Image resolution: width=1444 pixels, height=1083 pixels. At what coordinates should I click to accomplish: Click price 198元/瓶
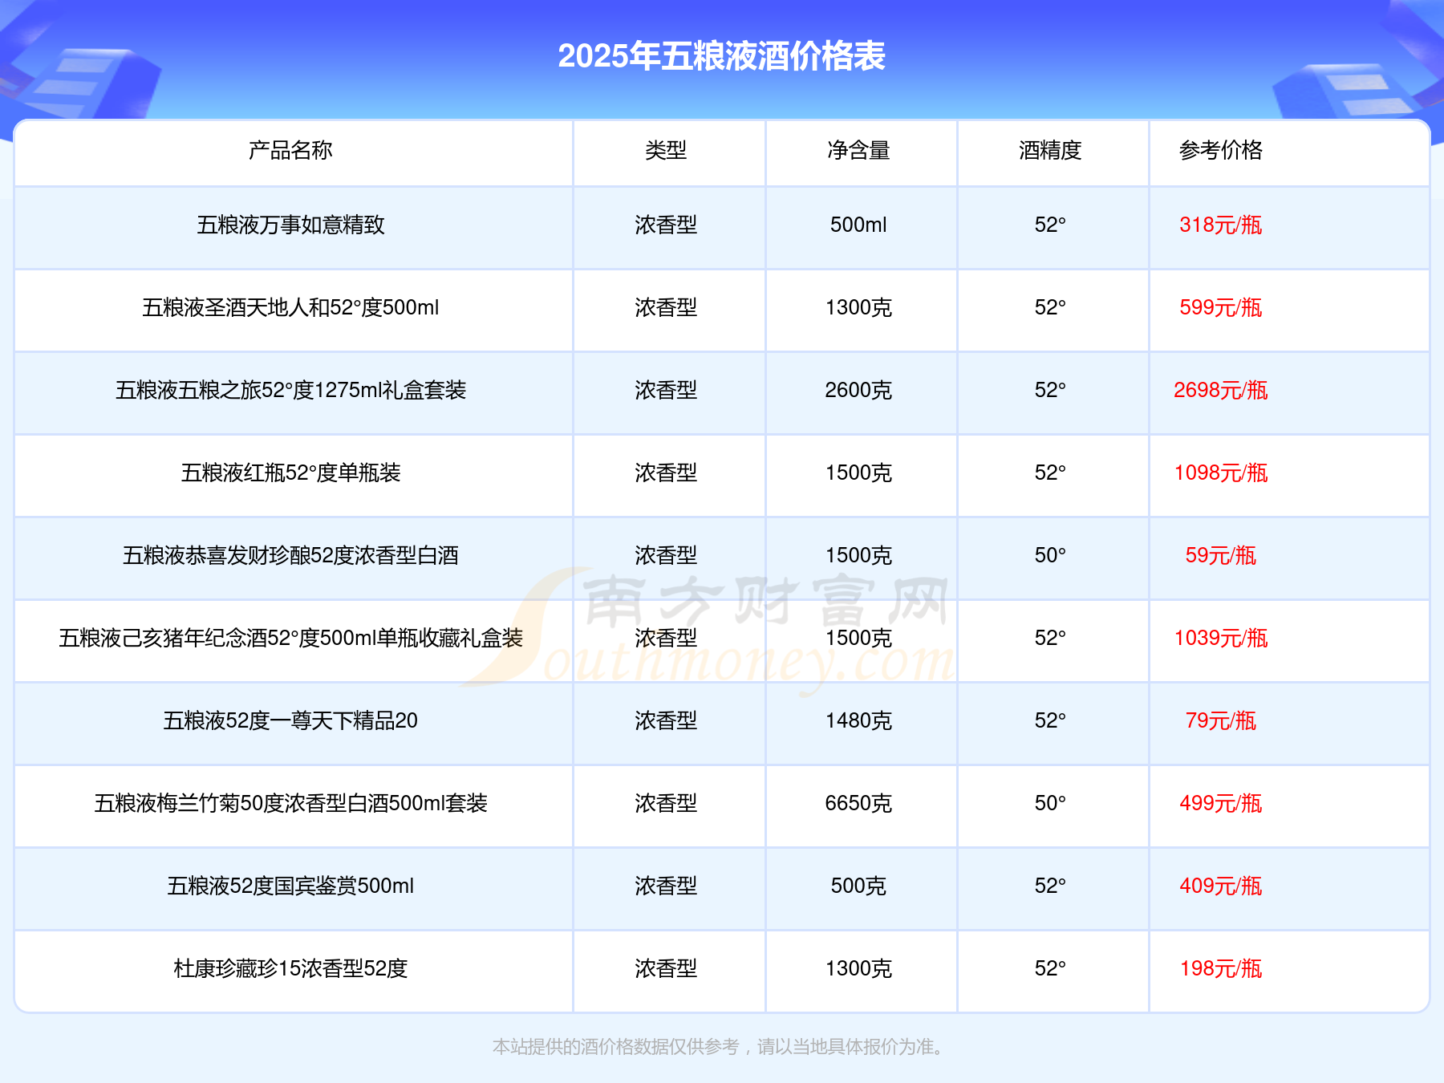(x=1221, y=968)
